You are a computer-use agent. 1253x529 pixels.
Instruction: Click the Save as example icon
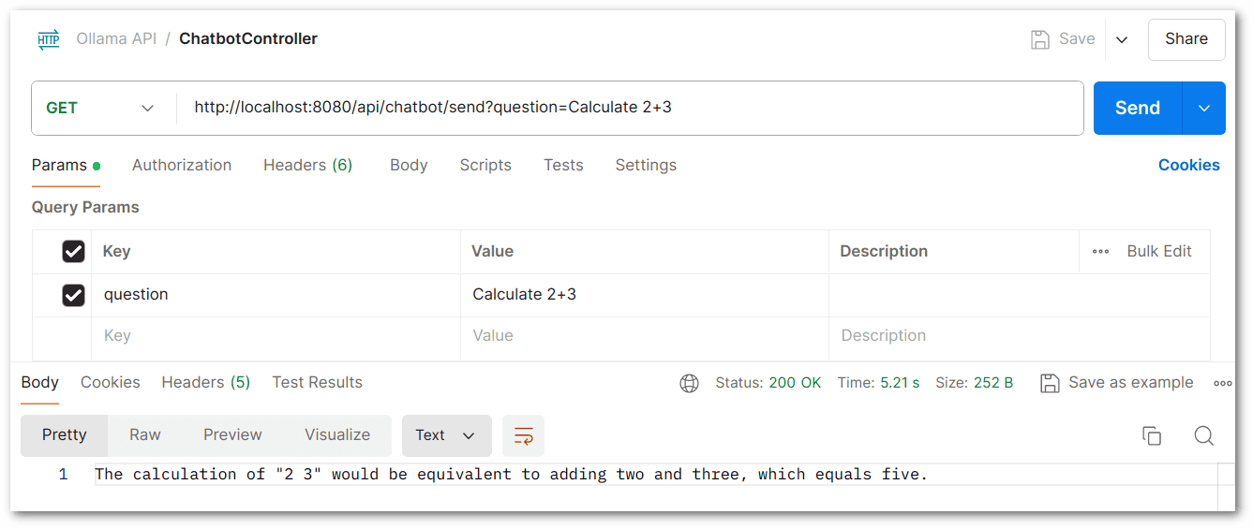(1051, 383)
